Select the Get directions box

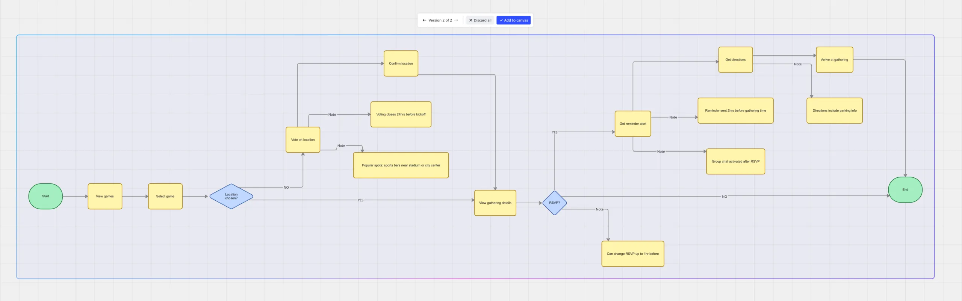[x=735, y=60]
